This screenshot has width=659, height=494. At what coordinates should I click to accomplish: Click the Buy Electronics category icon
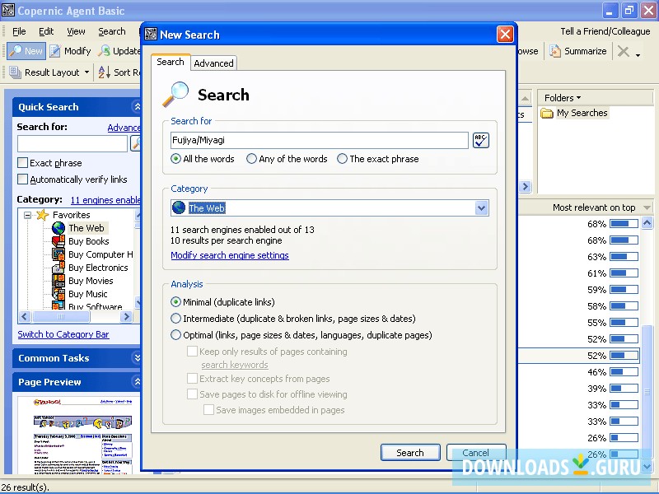[58, 268]
